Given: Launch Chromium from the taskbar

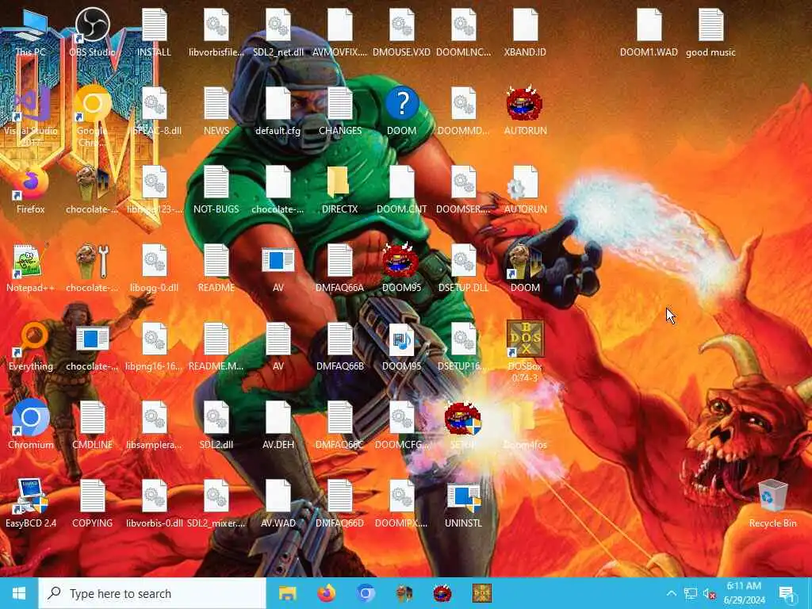Looking at the screenshot, I should (365, 593).
